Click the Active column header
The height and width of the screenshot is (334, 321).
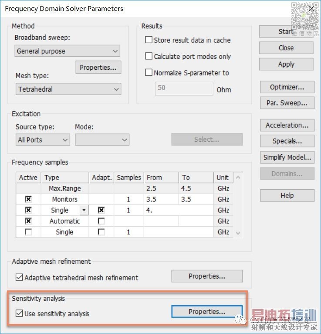pyautogui.click(x=28, y=177)
